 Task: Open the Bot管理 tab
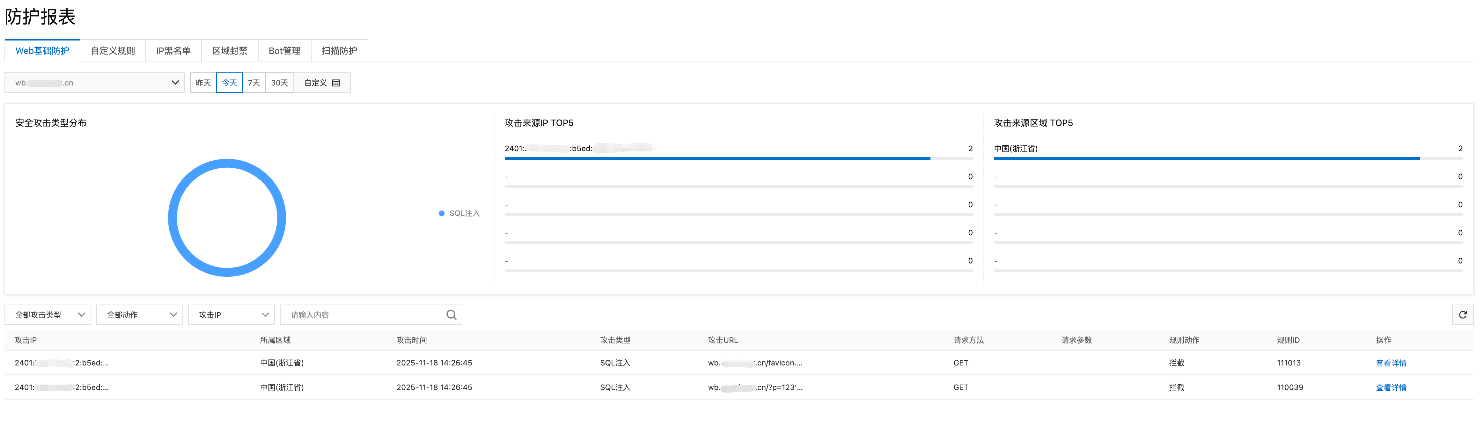coord(284,51)
